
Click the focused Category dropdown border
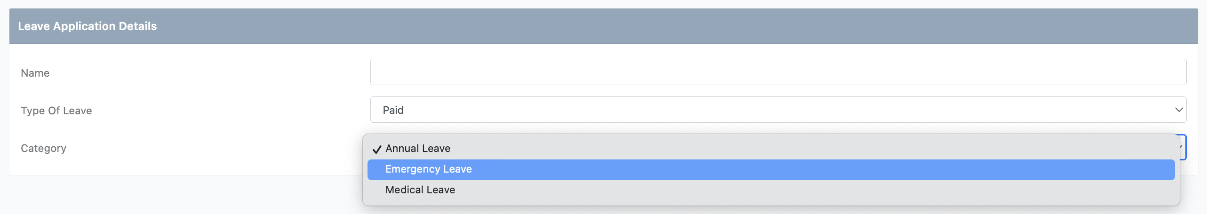tap(1185, 147)
